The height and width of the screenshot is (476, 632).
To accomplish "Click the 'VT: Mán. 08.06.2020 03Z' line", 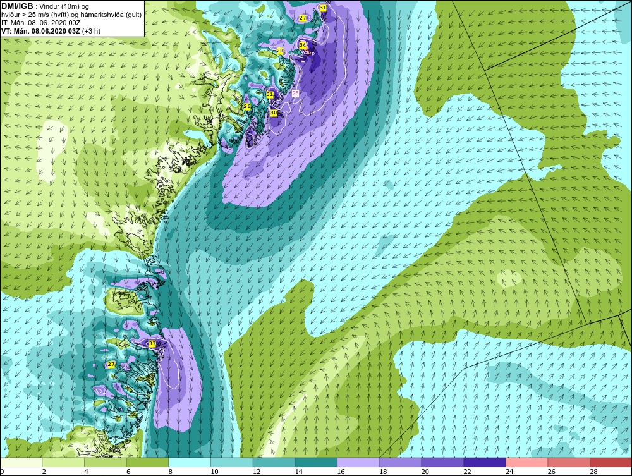I will 40,31.
